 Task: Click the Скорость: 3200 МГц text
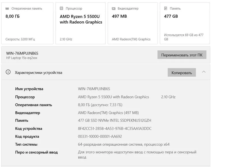pos(20,39)
